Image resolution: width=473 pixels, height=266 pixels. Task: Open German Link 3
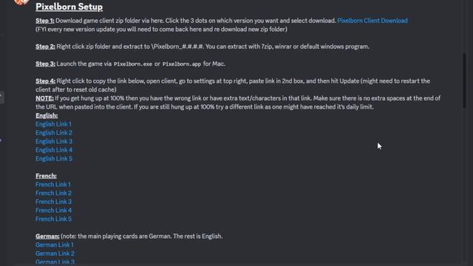pos(55,262)
